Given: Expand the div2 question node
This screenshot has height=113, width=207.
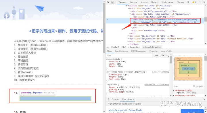Looking at the screenshot, I should click(x=128, y=36).
